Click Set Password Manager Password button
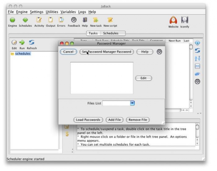This screenshot has height=171, width=217. click(106, 52)
